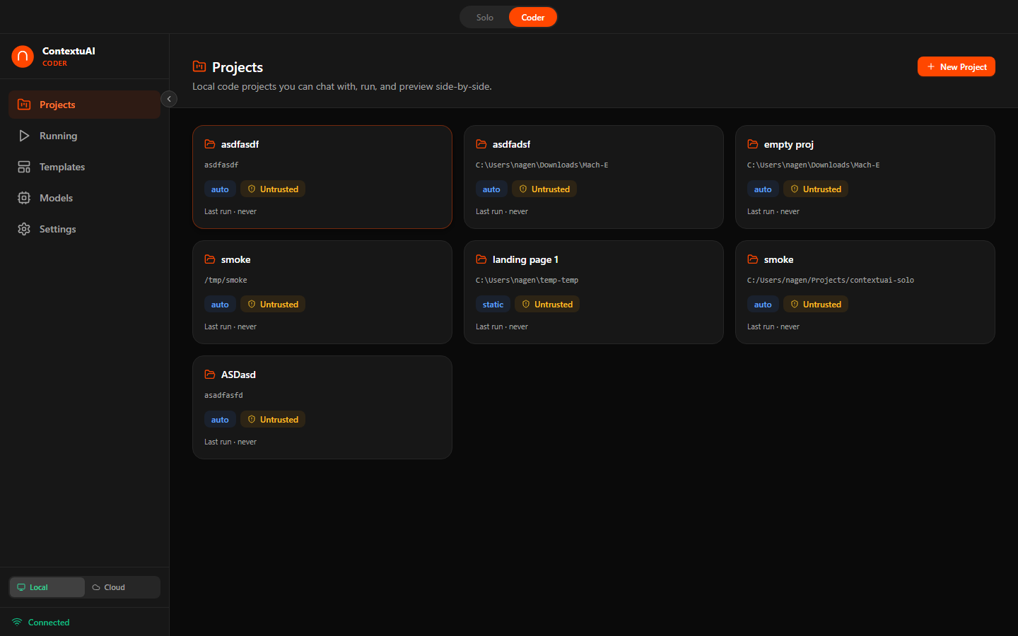Click the Connected status text
This screenshot has height=636, width=1018.
(49, 622)
